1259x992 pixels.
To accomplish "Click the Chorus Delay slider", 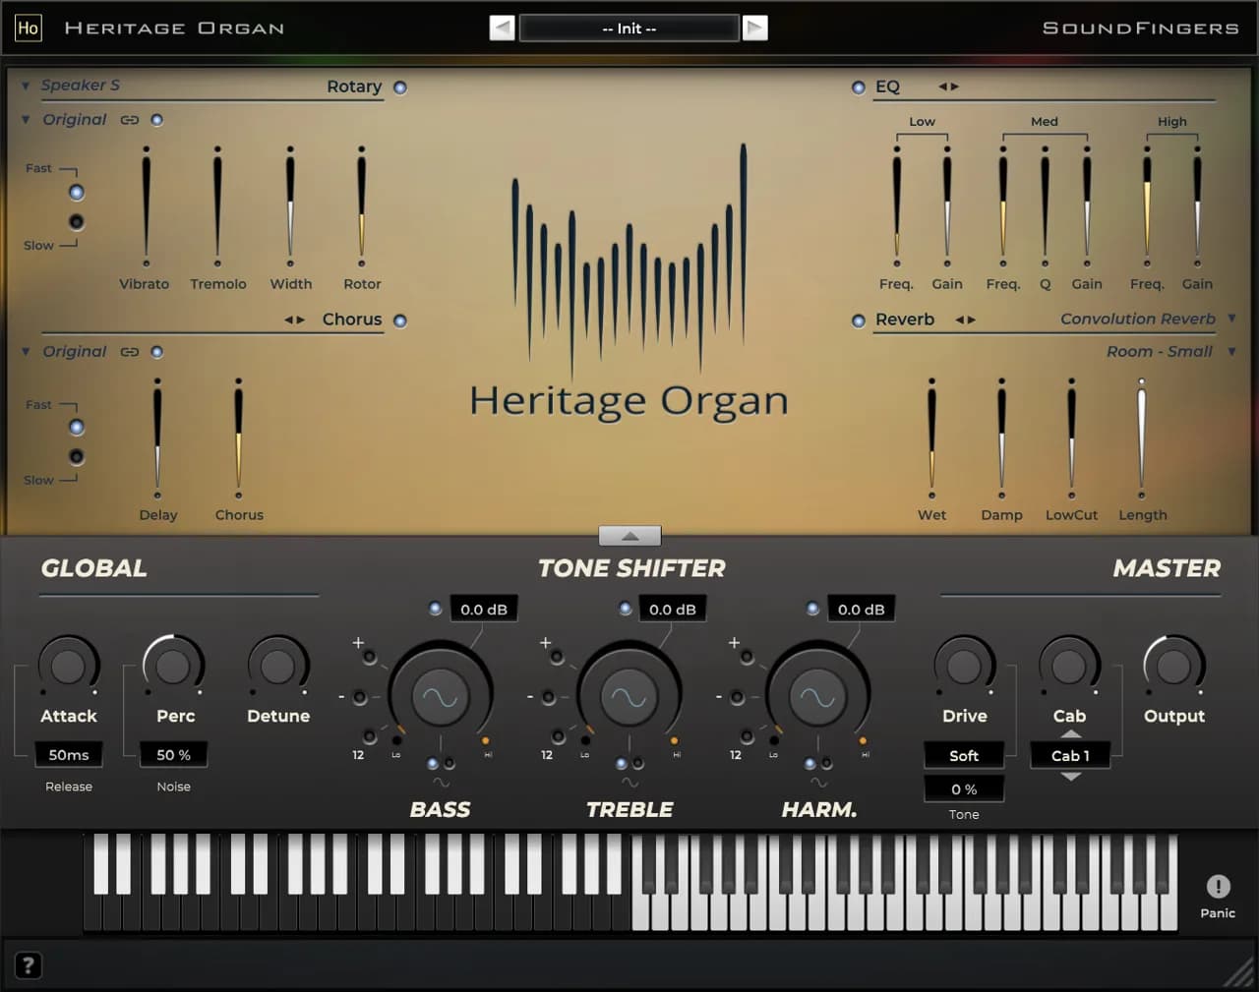I will pyautogui.click(x=157, y=438).
